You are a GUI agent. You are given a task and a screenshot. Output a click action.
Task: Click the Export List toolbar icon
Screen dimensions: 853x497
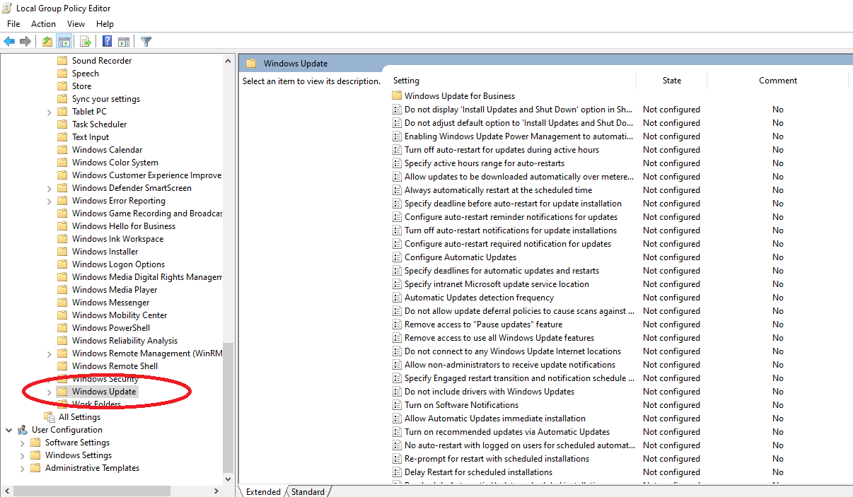pos(85,42)
